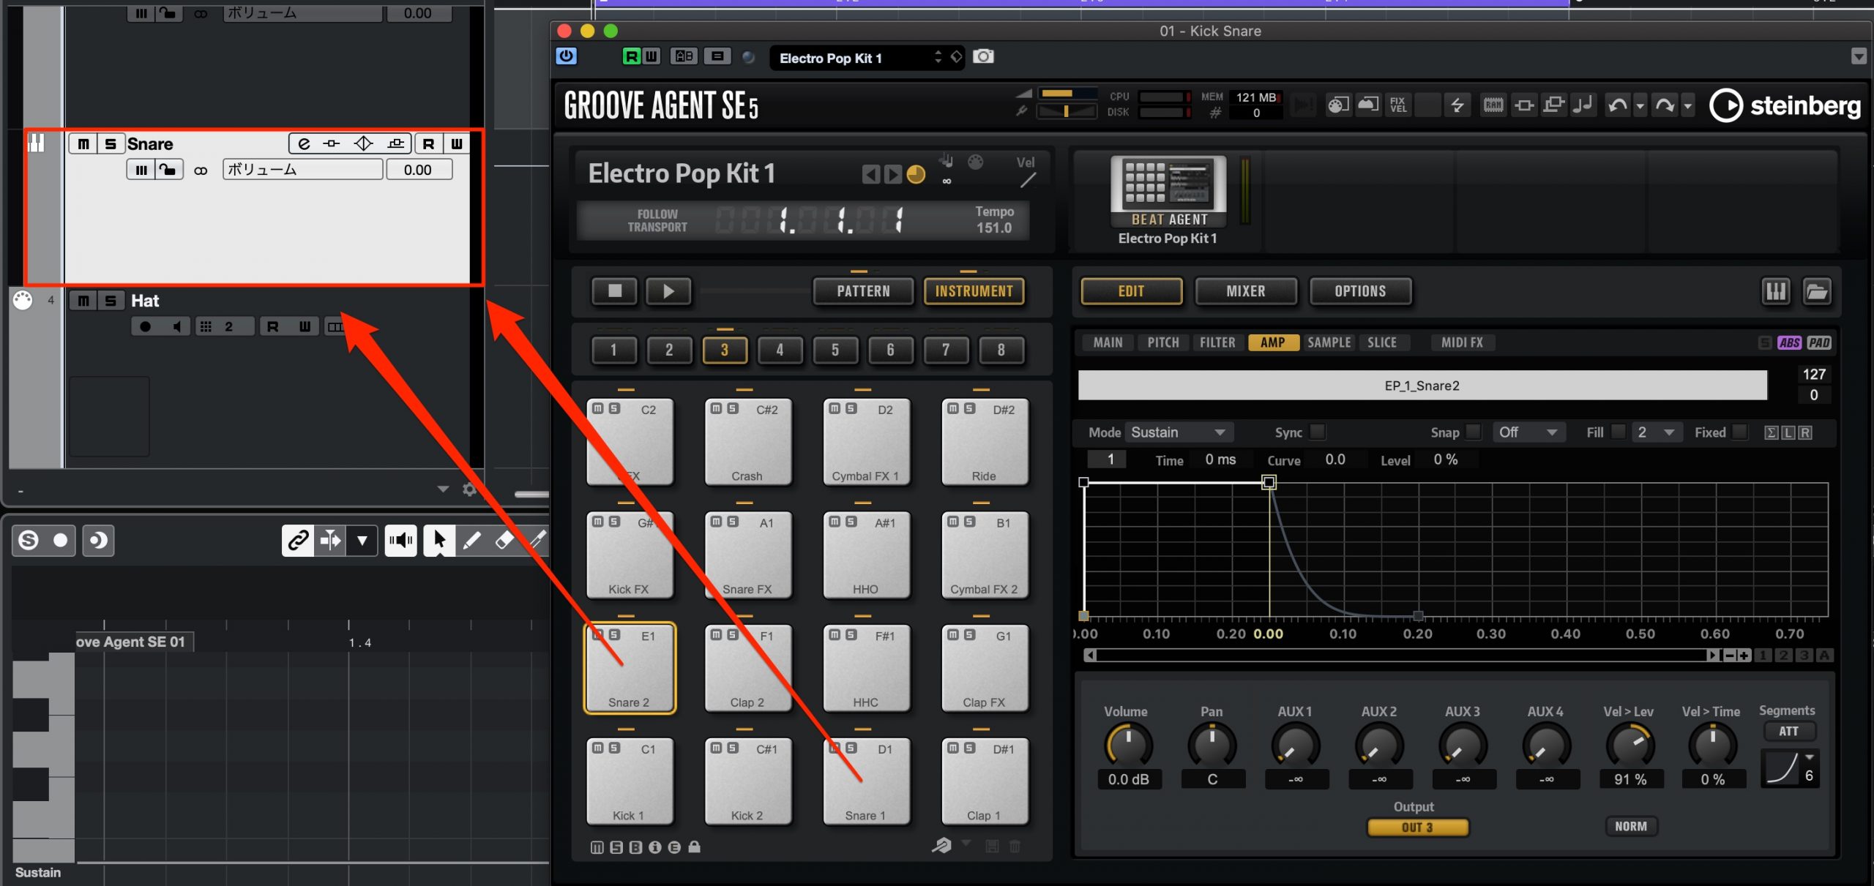
Task: Open the plugin window menu arrow at top right
Action: pos(1858,56)
